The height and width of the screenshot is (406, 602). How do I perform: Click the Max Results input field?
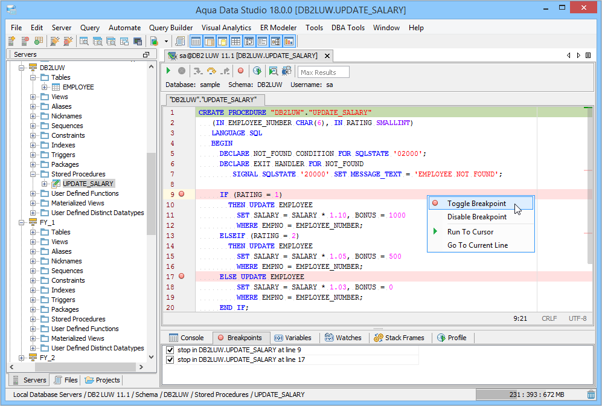(x=324, y=72)
